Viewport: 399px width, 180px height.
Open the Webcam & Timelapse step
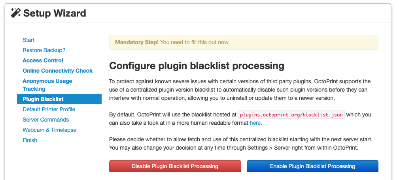(49, 130)
